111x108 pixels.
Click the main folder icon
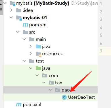tap(32, 39)
